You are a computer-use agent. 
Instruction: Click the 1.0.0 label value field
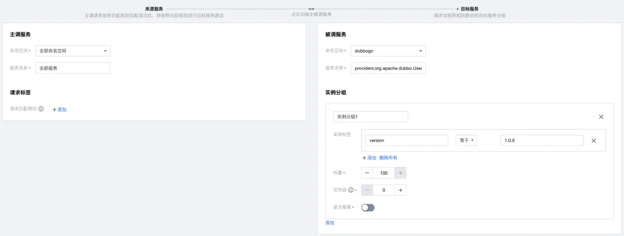coord(541,141)
